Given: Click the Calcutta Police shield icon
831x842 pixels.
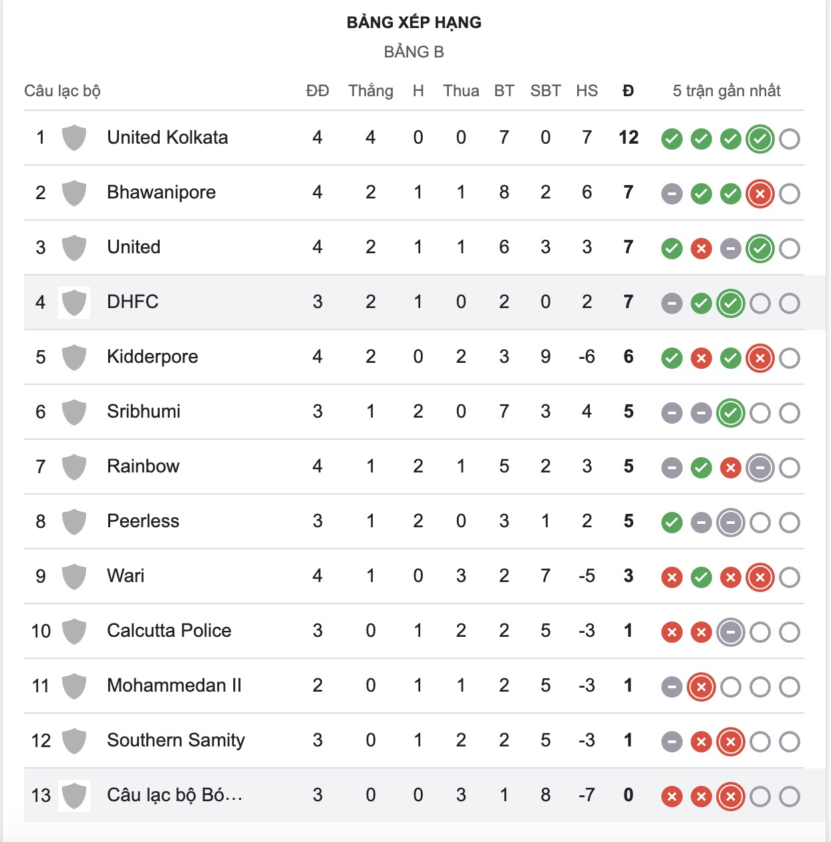Looking at the screenshot, I should tap(74, 631).
